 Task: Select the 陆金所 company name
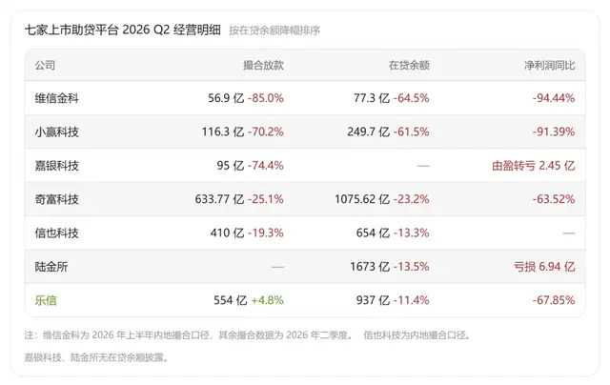(x=51, y=267)
